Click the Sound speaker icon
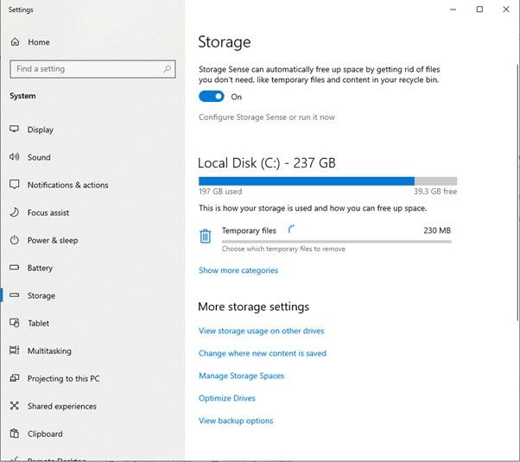The height and width of the screenshot is (462, 520). pyautogui.click(x=15, y=157)
